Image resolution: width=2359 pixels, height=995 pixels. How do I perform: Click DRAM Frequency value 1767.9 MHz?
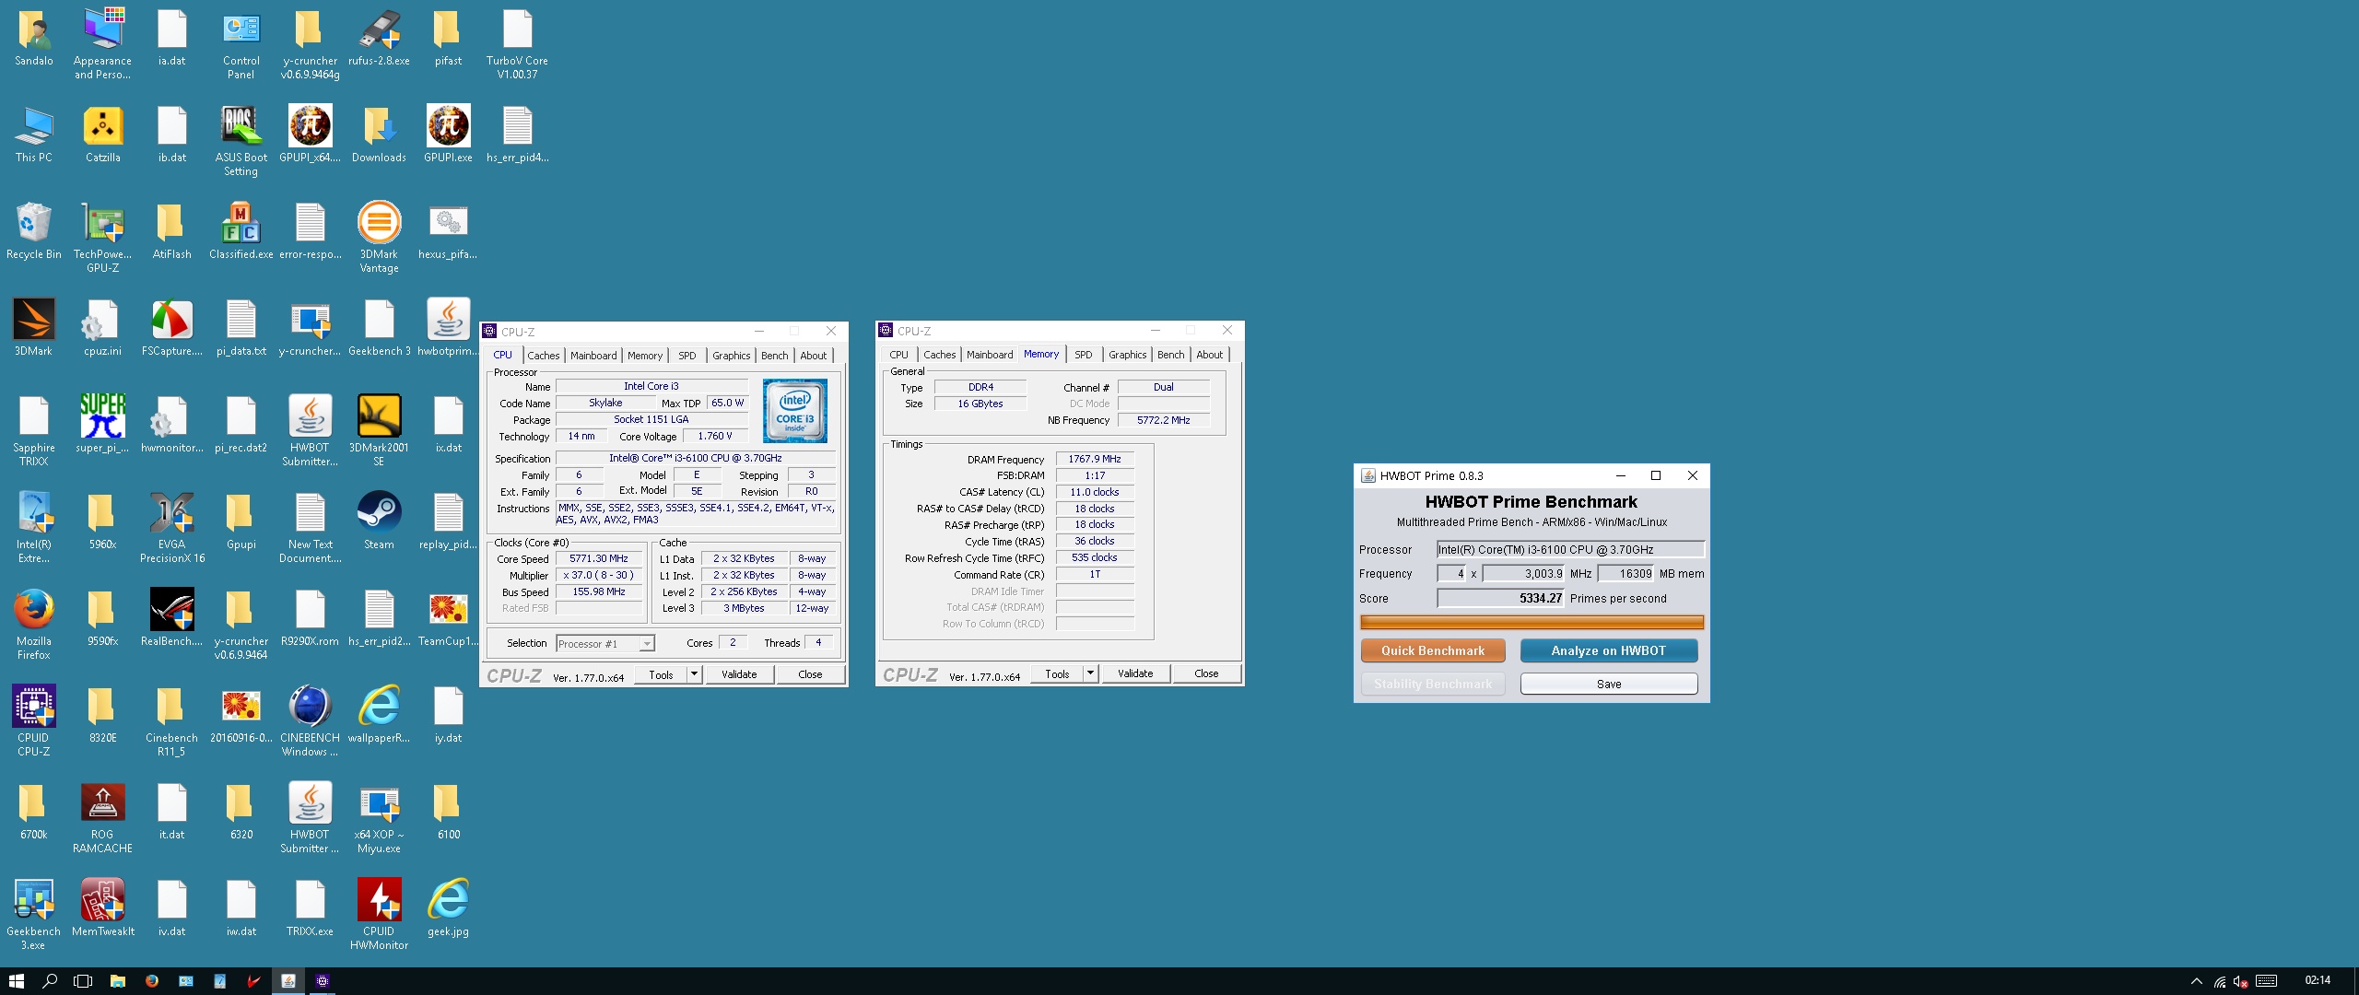[x=1095, y=459]
